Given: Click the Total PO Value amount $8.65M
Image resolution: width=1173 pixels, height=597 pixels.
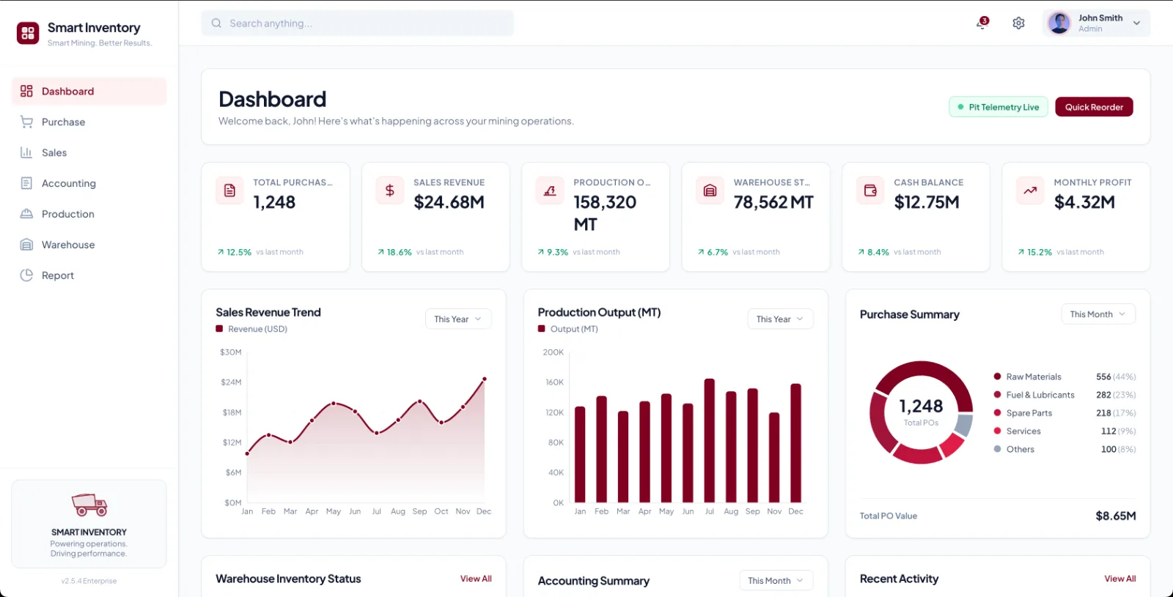Looking at the screenshot, I should click(1116, 516).
